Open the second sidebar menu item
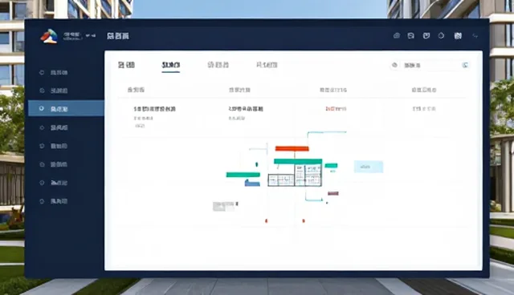 pyautogui.click(x=59, y=91)
